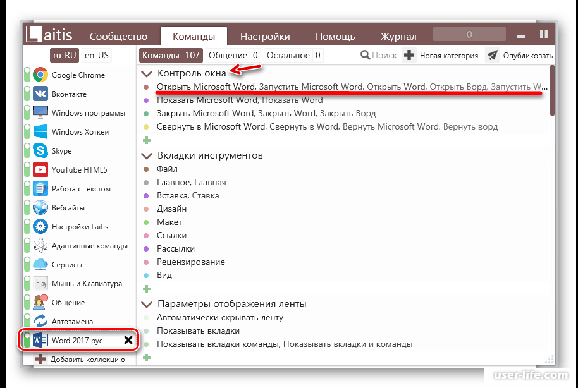Select the Windows Хоткеи logo icon
The image size is (578, 388).
click(x=40, y=131)
